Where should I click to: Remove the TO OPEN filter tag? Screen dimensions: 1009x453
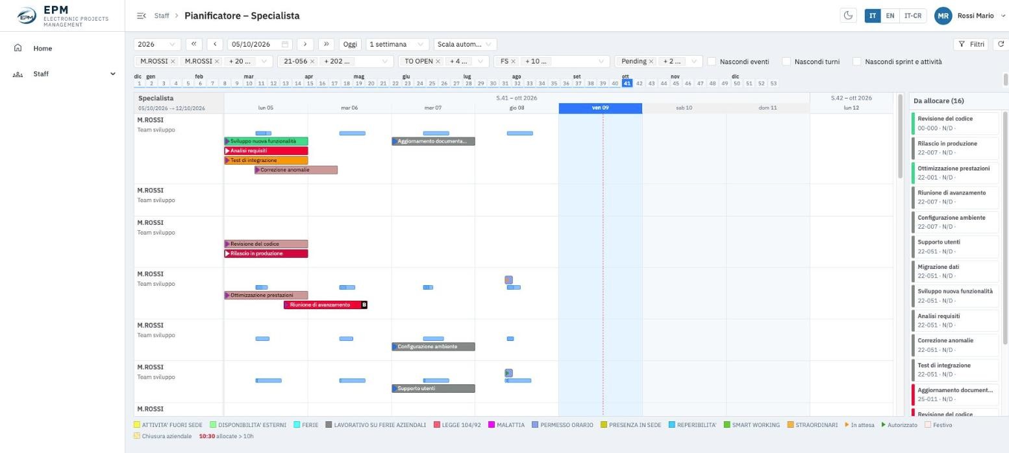(438, 62)
